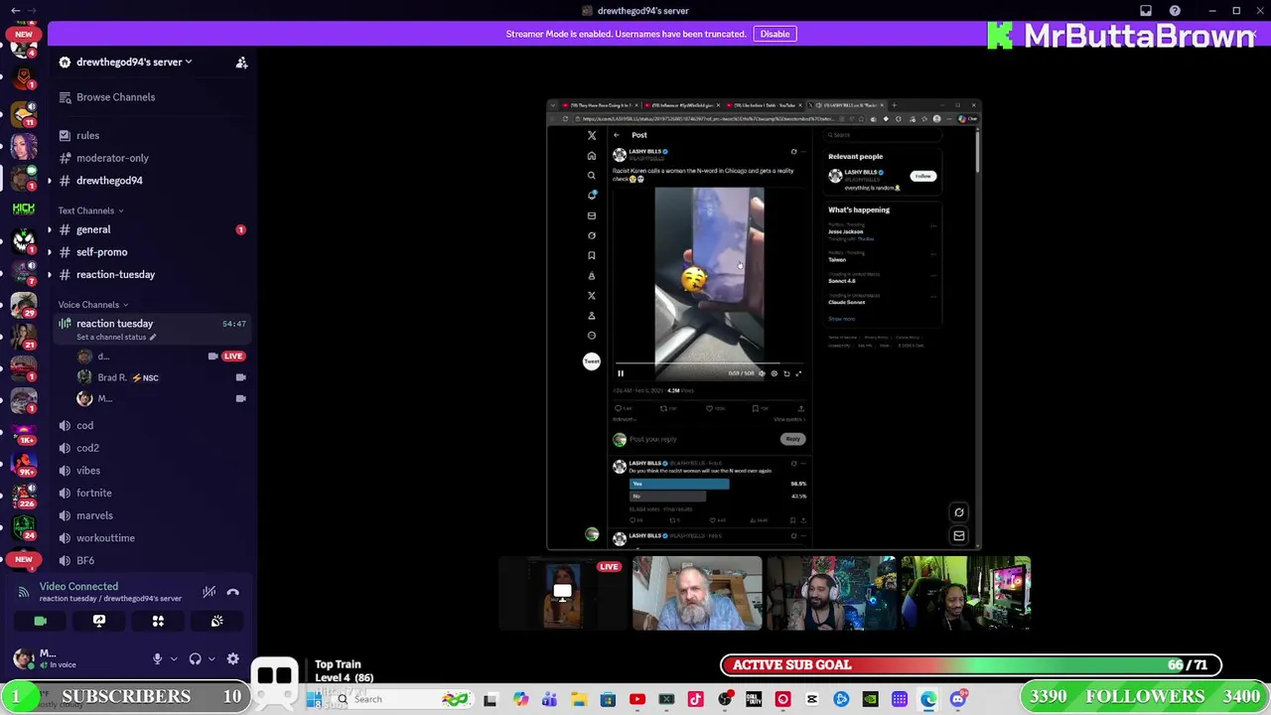Click the Reply button under the tweet
The width and height of the screenshot is (1271, 715).
pyautogui.click(x=792, y=439)
